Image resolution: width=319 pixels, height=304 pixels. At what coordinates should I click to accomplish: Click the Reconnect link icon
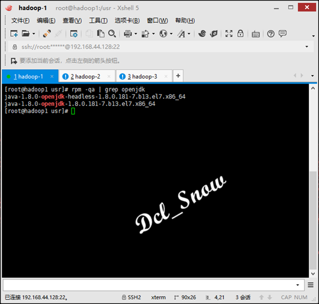pos(47,34)
